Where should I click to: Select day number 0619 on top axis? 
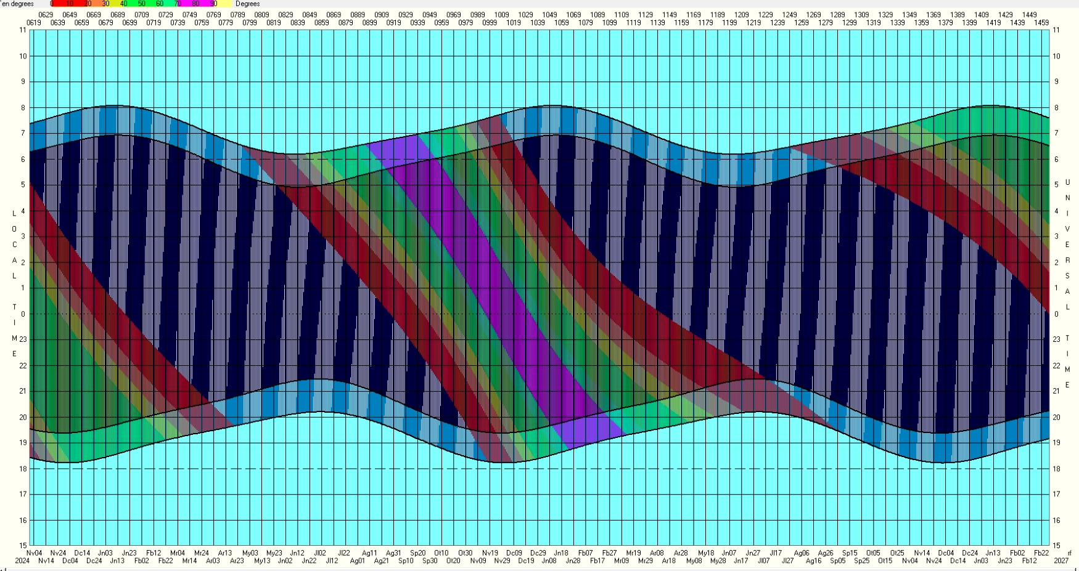point(34,23)
